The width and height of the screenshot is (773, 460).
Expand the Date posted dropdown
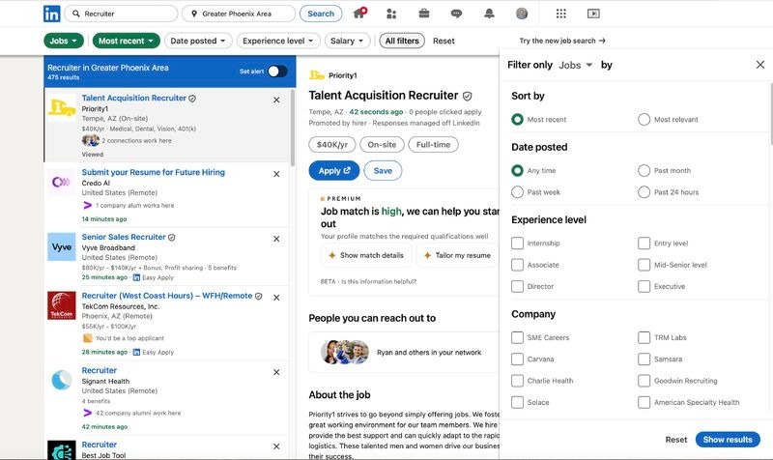[198, 41]
